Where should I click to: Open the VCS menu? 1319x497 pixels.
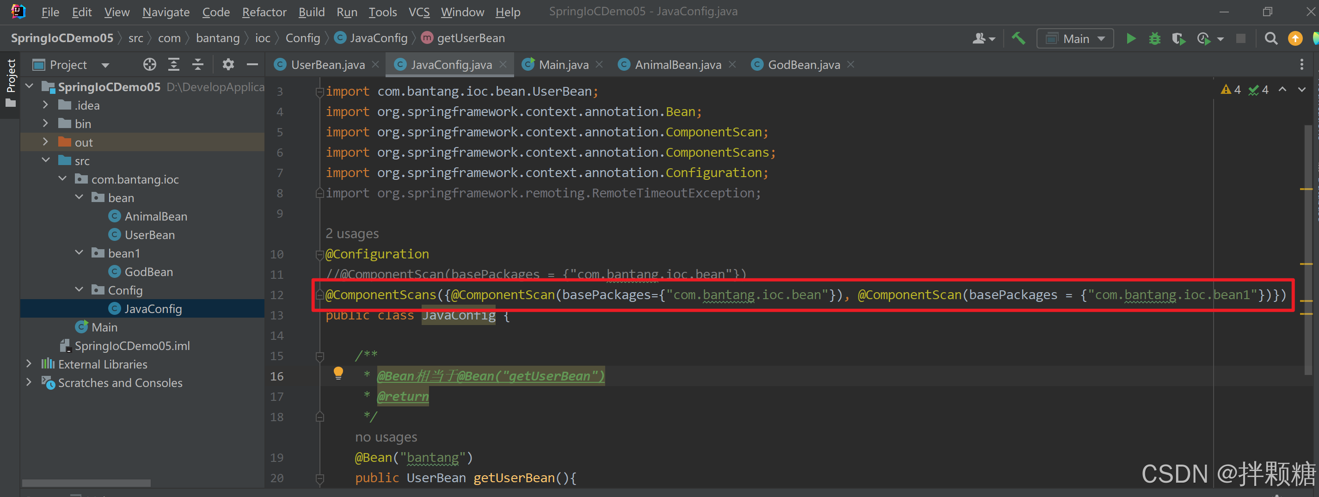419,12
